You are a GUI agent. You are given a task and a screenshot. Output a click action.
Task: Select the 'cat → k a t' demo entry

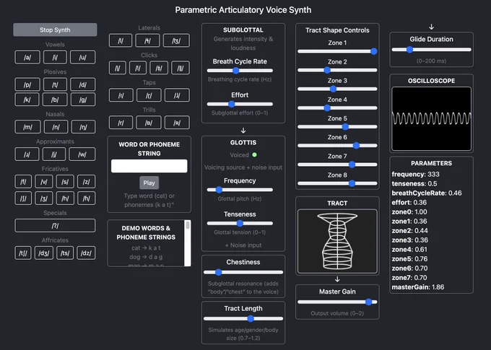[146, 248]
